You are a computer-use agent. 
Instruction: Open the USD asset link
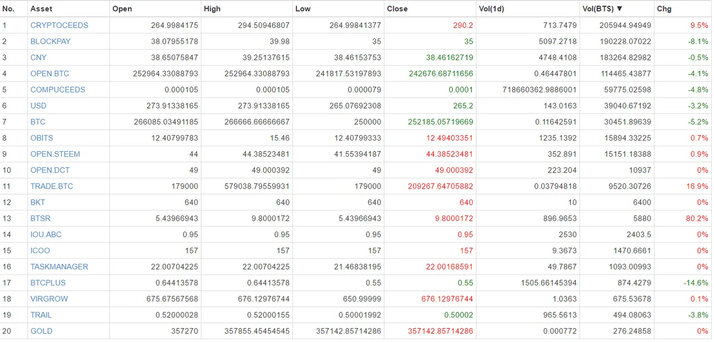(x=38, y=105)
